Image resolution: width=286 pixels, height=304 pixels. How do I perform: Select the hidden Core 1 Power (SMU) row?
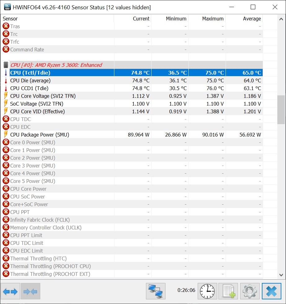point(132,150)
